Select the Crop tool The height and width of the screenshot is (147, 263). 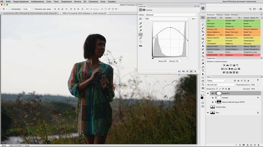click(203, 31)
